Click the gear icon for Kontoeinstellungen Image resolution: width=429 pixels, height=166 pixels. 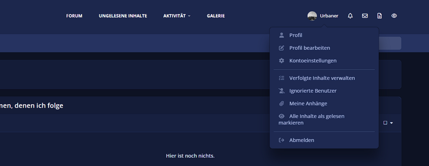[281, 61]
